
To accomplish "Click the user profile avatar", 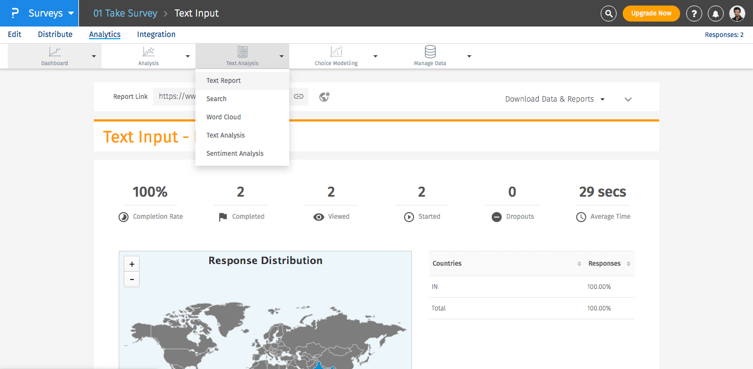I will (737, 13).
